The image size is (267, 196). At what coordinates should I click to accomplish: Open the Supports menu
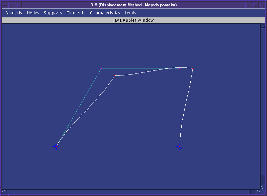(53, 13)
